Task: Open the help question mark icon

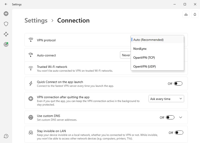Action: (6, 136)
